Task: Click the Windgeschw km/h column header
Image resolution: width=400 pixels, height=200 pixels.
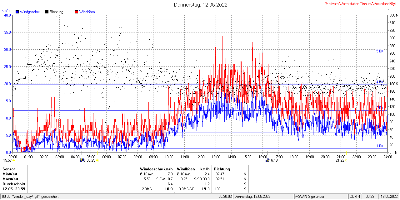Action: 156,169
